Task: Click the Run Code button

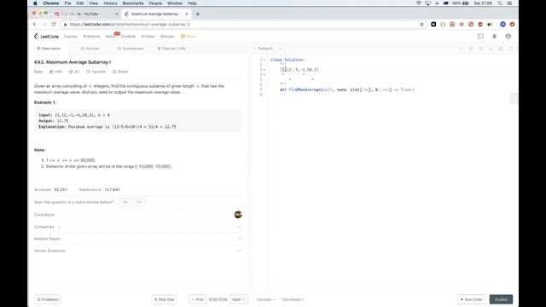Action: tap(471, 299)
